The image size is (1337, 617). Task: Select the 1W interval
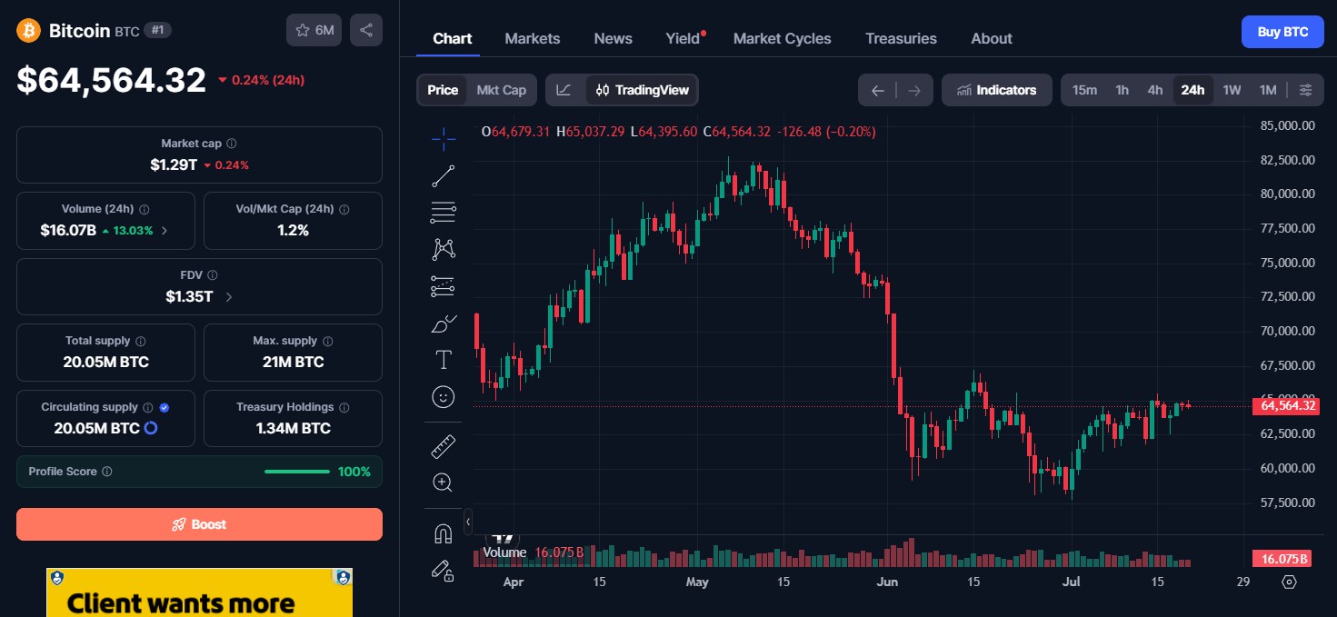[1232, 90]
